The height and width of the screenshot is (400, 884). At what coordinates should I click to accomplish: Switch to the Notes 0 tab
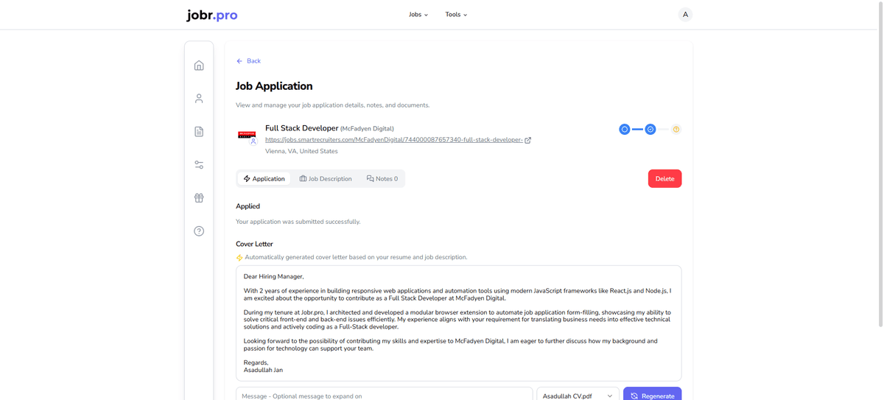(x=382, y=179)
